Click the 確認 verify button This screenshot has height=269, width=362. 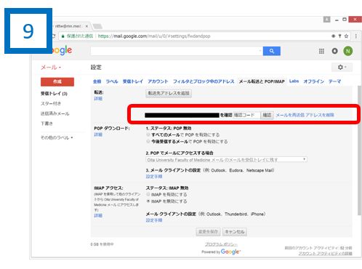click(x=267, y=115)
